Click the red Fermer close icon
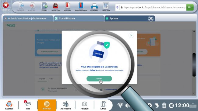 point(6,5)
